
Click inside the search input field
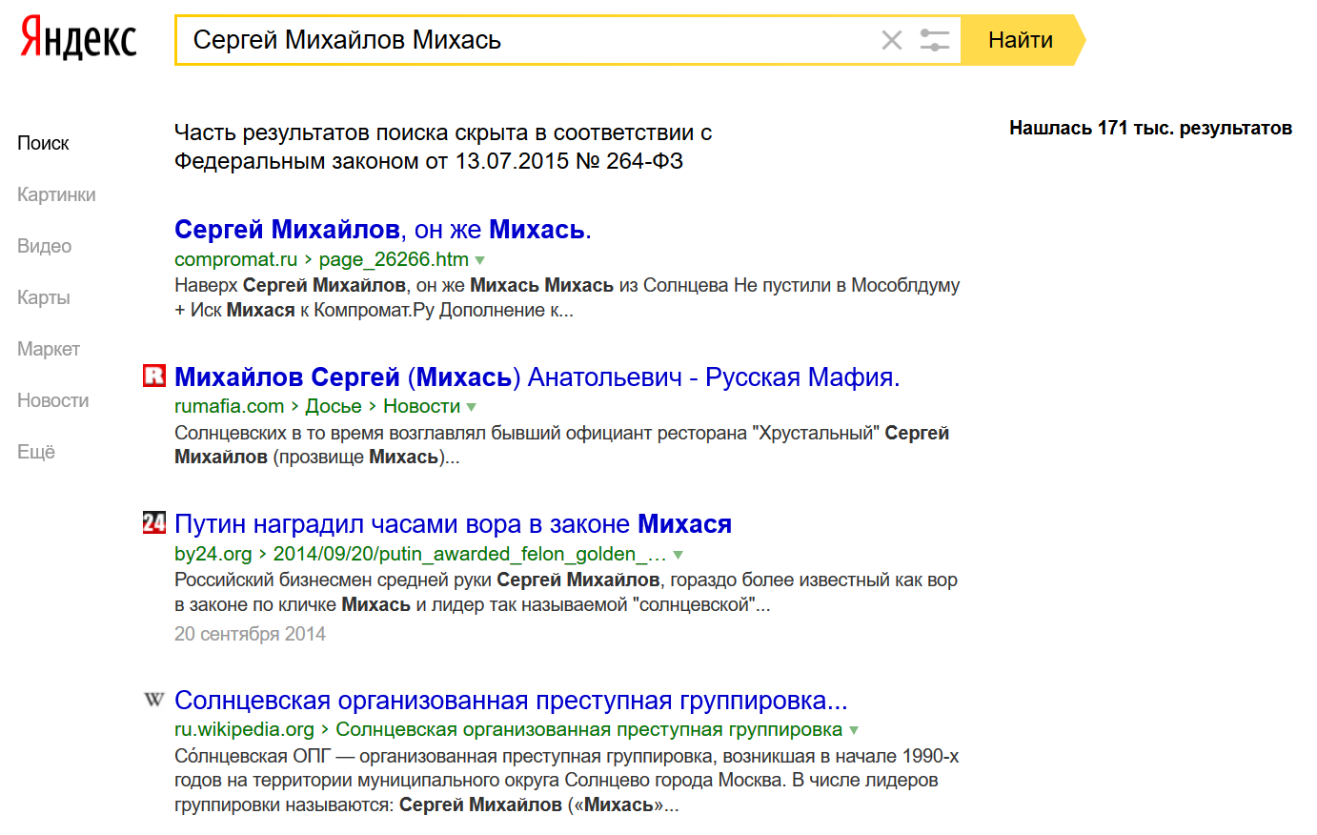pos(524,40)
